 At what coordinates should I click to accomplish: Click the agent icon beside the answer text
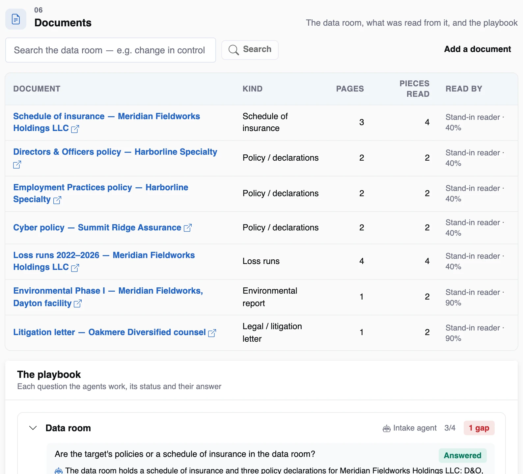click(59, 471)
